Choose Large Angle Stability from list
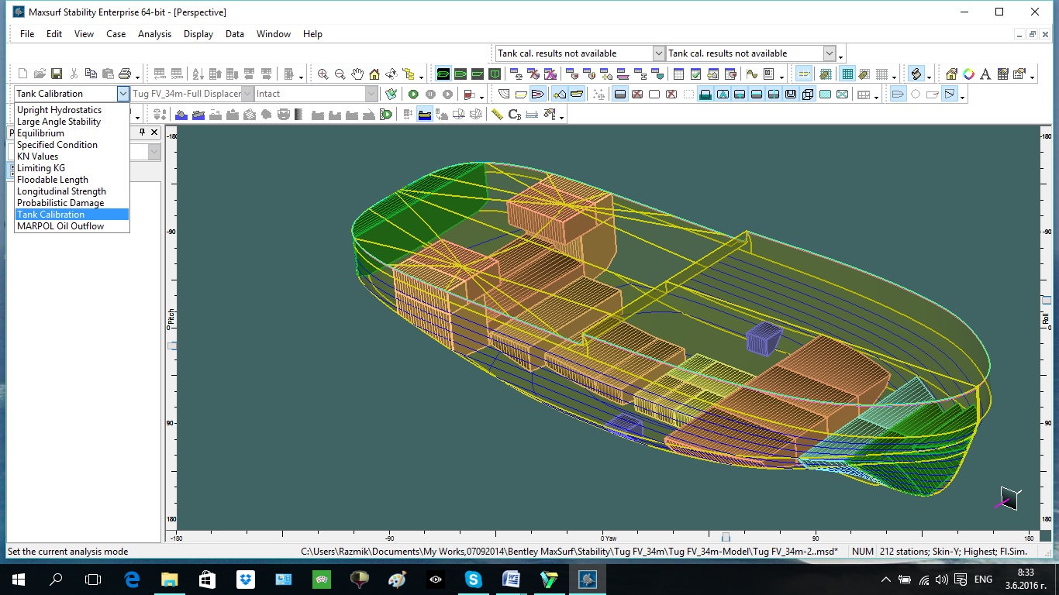 pyautogui.click(x=59, y=122)
